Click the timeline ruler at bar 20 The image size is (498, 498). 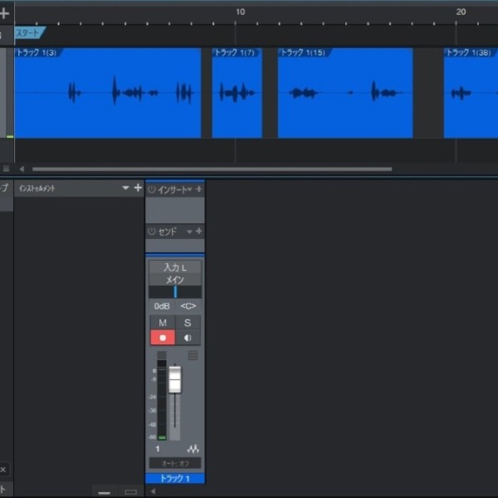(x=461, y=12)
